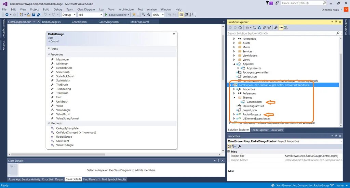Expand the Fields section of RadialGauge
This screenshot has width=350, height=188.
[x=49, y=49]
